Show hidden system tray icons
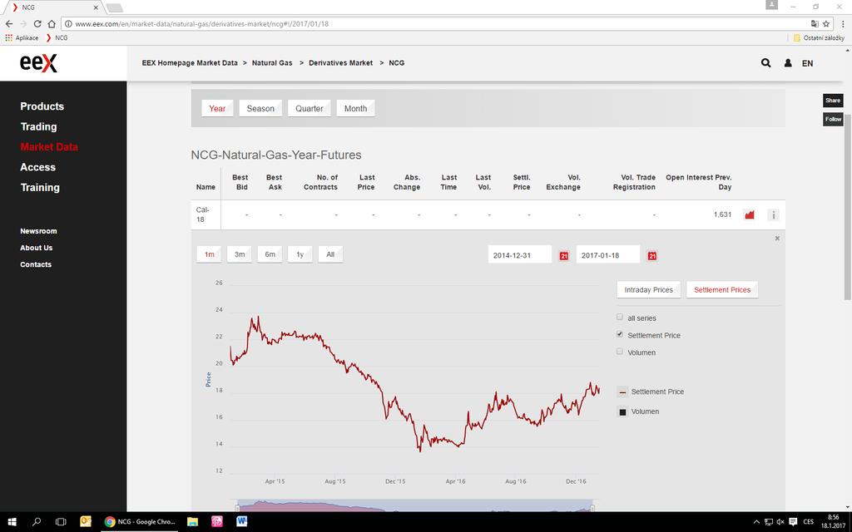Screen dimensions: 852x532 756,522
